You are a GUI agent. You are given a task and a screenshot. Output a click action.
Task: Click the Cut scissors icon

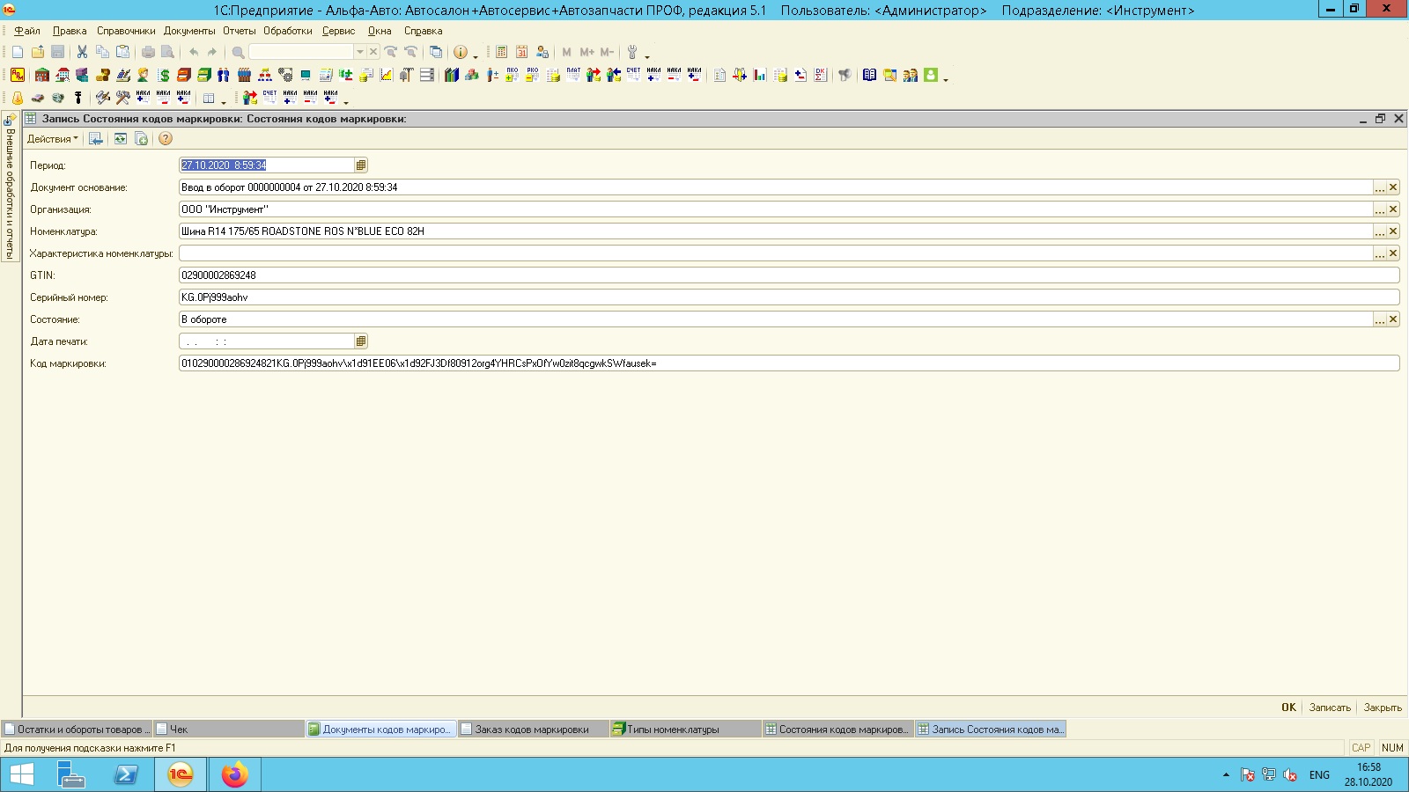82,52
